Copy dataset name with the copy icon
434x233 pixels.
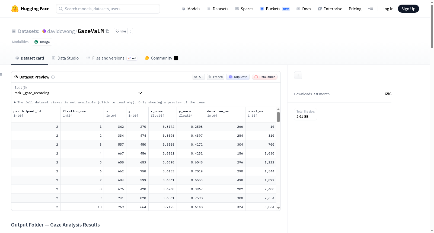pyautogui.click(x=107, y=31)
